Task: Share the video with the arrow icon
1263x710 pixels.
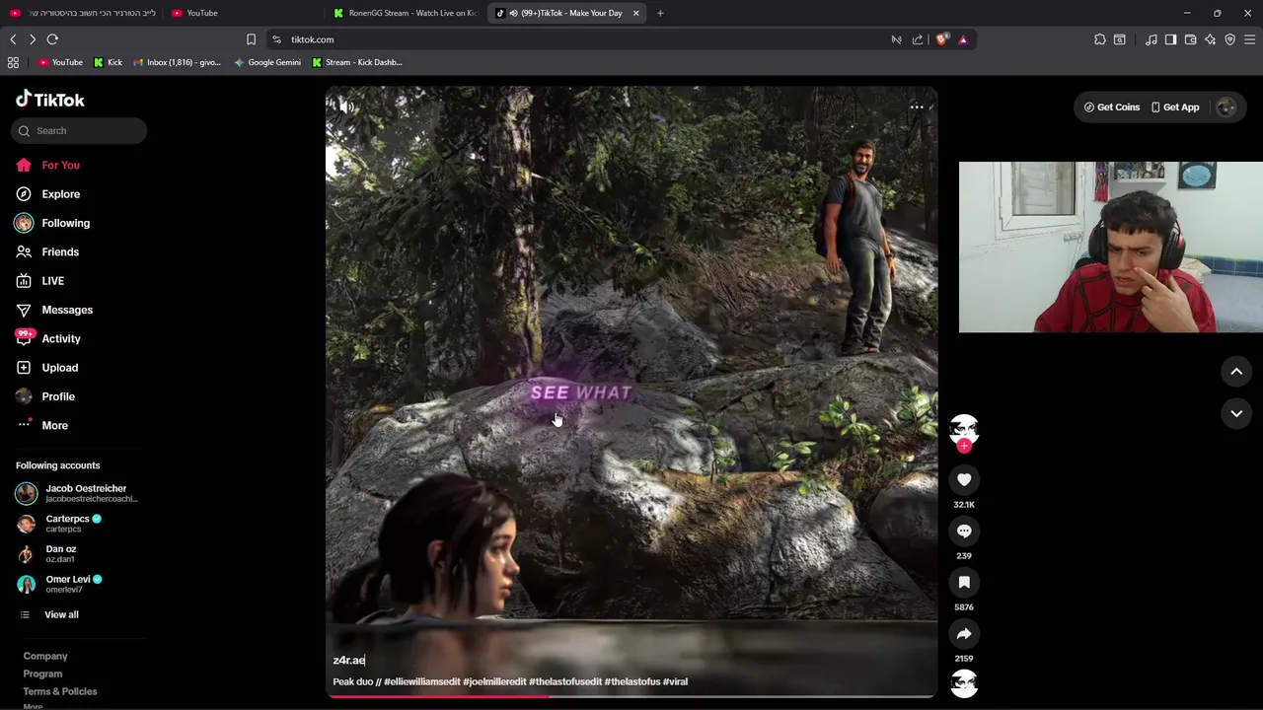Action: coord(964,633)
